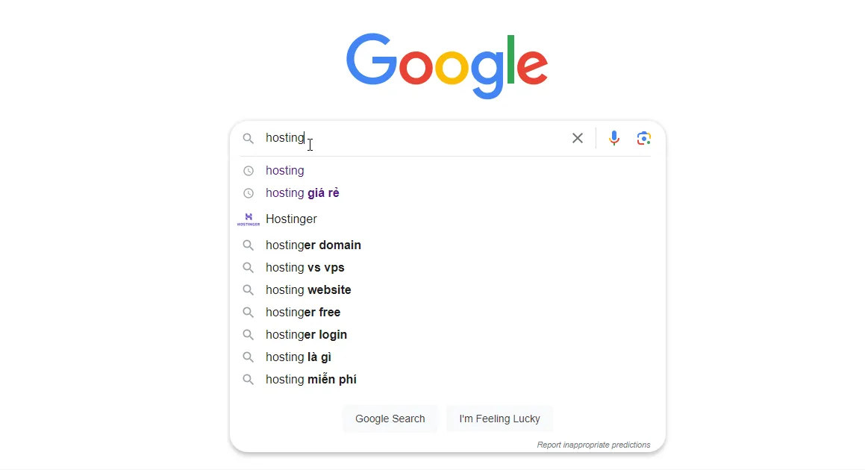The image size is (865, 470).
Task: Click the search icon next to 'hostinger domain'
Action: pos(248,245)
